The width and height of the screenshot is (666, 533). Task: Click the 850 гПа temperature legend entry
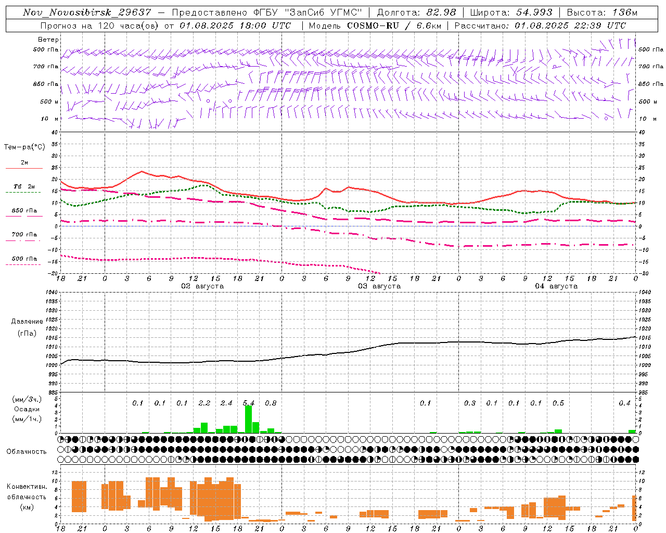pos(24,211)
